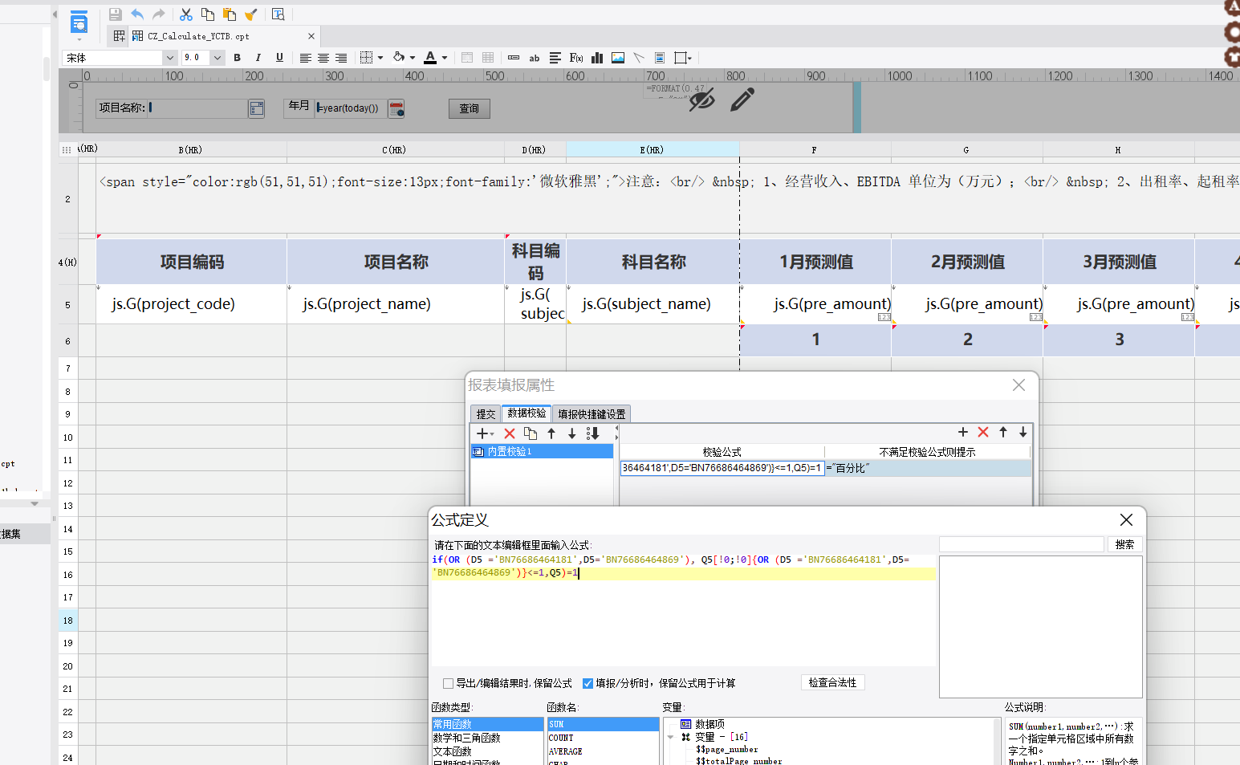Uncheck 填报/分析时,保留公式用于计算 checkbox
Screen dimensions: 1240x765
pyautogui.click(x=587, y=684)
